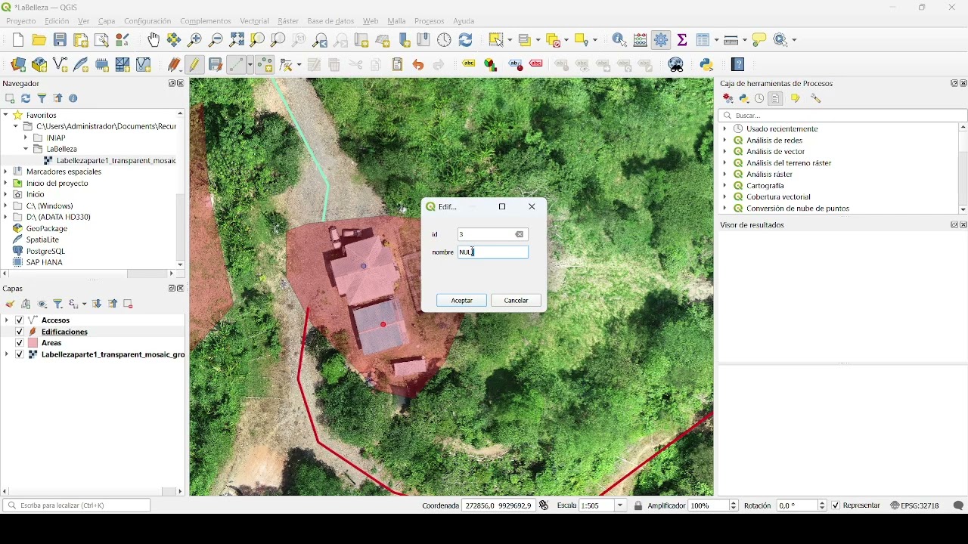Toggle visibility of Accesos layer

[20, 320]
